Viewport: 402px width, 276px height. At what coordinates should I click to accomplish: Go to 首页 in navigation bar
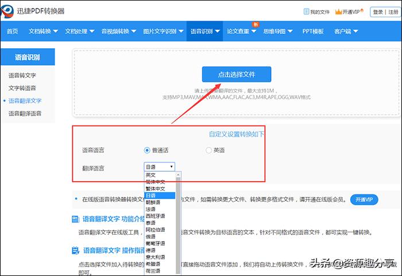(x=12, y=31)
